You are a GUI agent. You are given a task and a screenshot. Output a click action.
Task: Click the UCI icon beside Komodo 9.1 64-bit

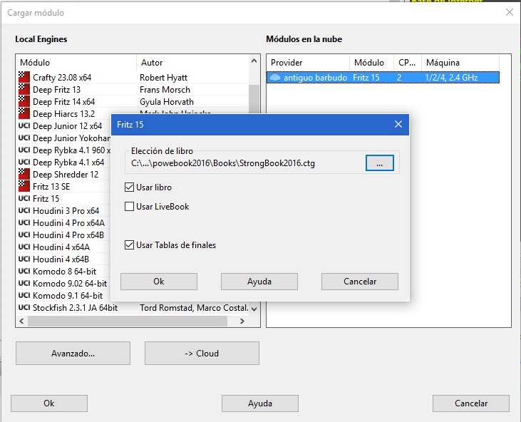click(24, 295)
